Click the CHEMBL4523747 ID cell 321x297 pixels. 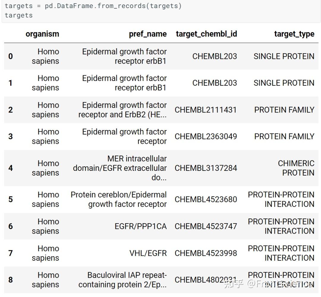tap(206, 226)
